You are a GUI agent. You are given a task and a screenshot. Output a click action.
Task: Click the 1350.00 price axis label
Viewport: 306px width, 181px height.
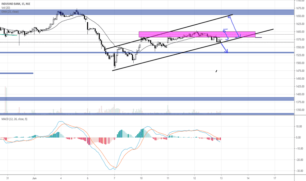tap(300, 110)
